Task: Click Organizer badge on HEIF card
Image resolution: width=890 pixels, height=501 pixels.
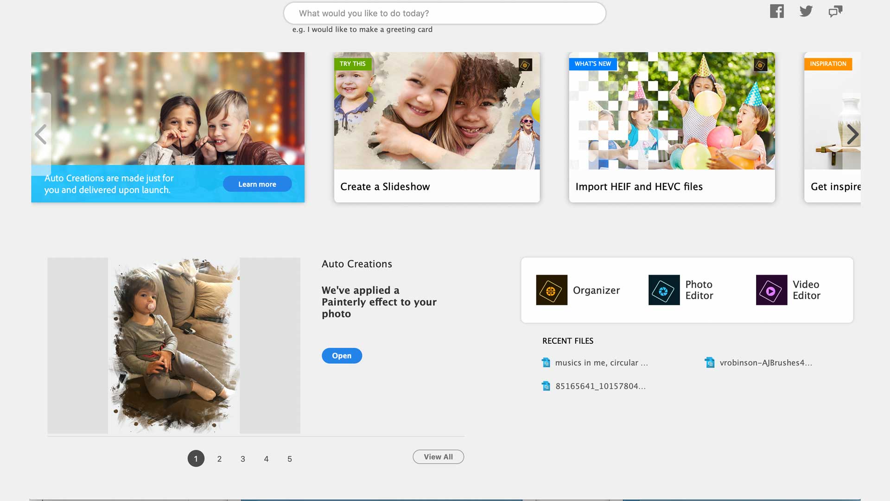Action: [x=760, y=65]
